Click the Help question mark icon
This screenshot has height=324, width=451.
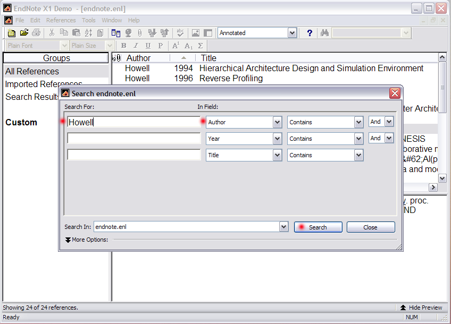[310, 33]
